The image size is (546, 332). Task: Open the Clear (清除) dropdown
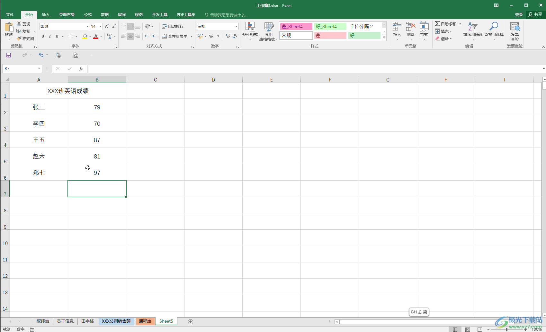[443, 38]
